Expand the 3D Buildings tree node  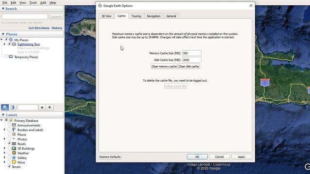(x=4, y=148)
